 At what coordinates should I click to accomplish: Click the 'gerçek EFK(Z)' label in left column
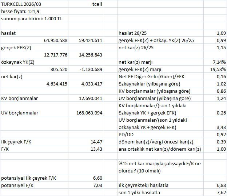tap(34, 47)
